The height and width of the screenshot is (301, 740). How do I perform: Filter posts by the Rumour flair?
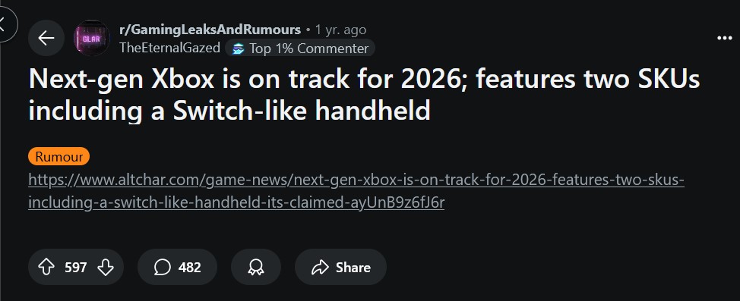click(x=59, y=156)
